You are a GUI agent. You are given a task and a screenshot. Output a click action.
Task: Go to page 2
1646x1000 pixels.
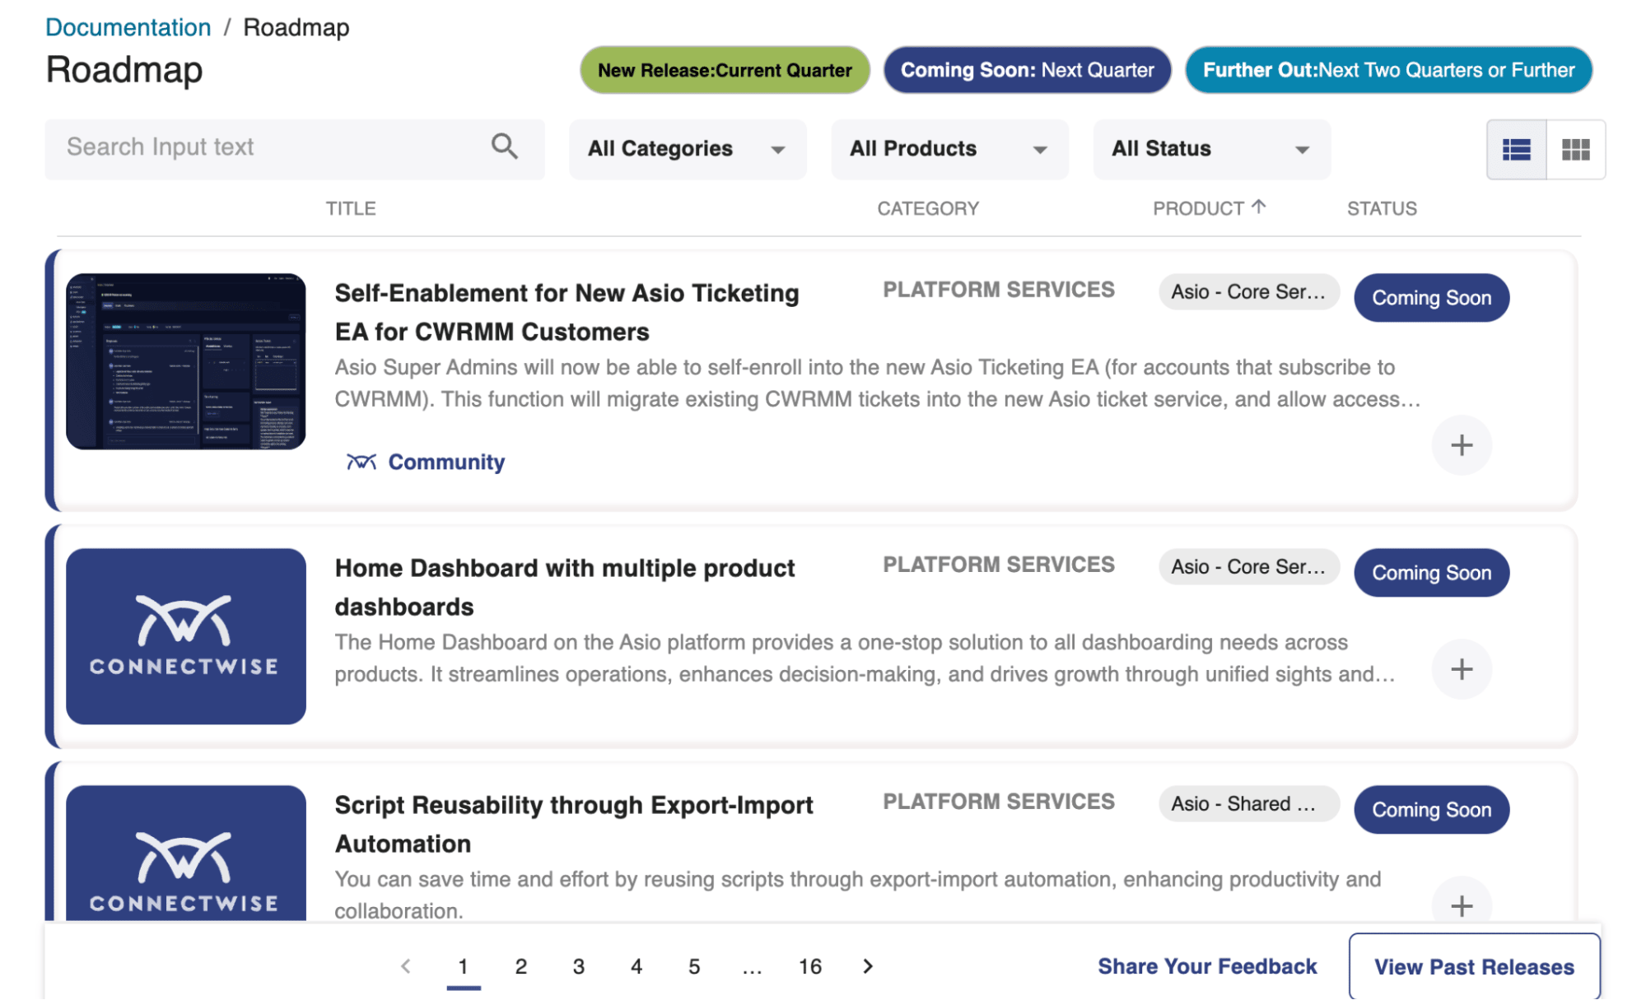[x=520, y=966]
